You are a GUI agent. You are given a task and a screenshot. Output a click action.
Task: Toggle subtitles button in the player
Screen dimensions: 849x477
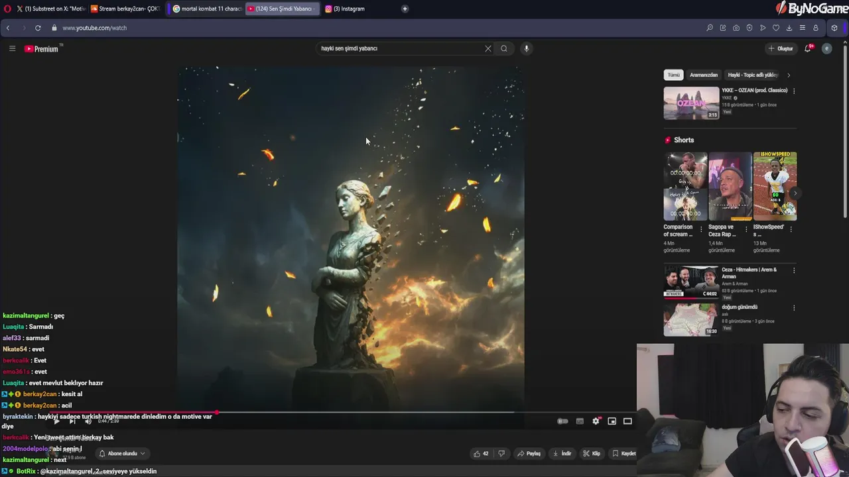point(580,421)
